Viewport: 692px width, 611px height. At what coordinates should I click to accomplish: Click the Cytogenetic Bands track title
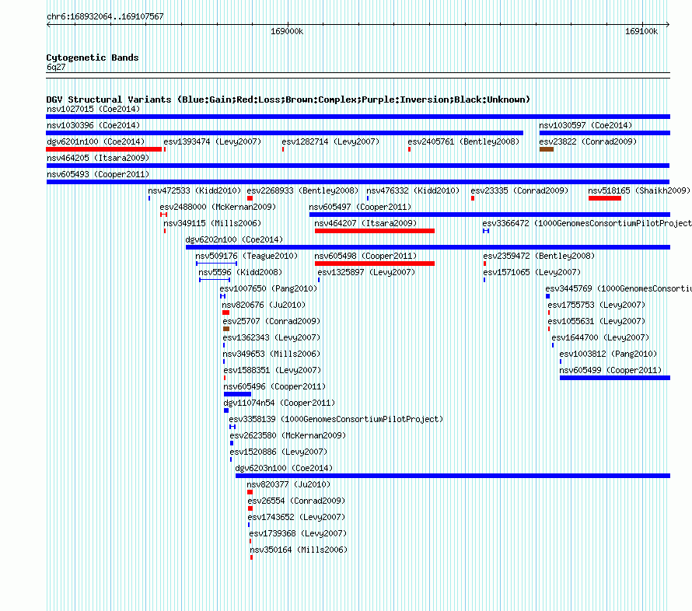93,58
